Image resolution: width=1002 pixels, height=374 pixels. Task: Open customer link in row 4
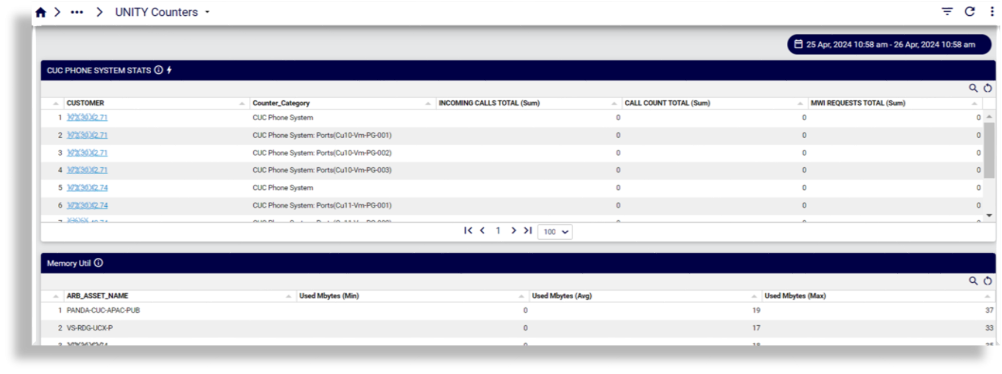[87, 170]
